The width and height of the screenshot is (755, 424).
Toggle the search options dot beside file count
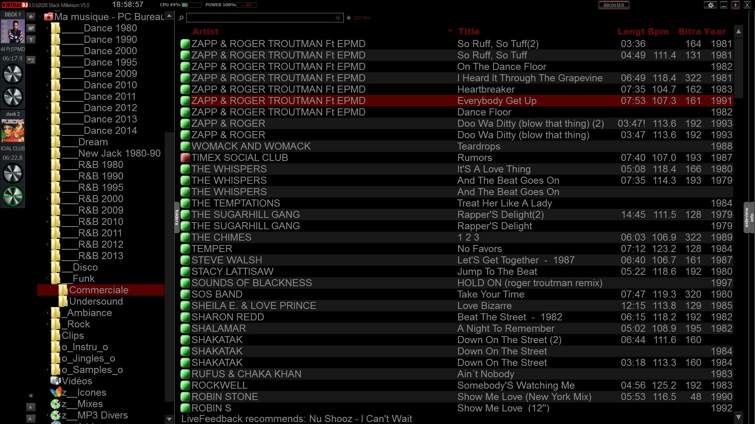pos(349,18)
